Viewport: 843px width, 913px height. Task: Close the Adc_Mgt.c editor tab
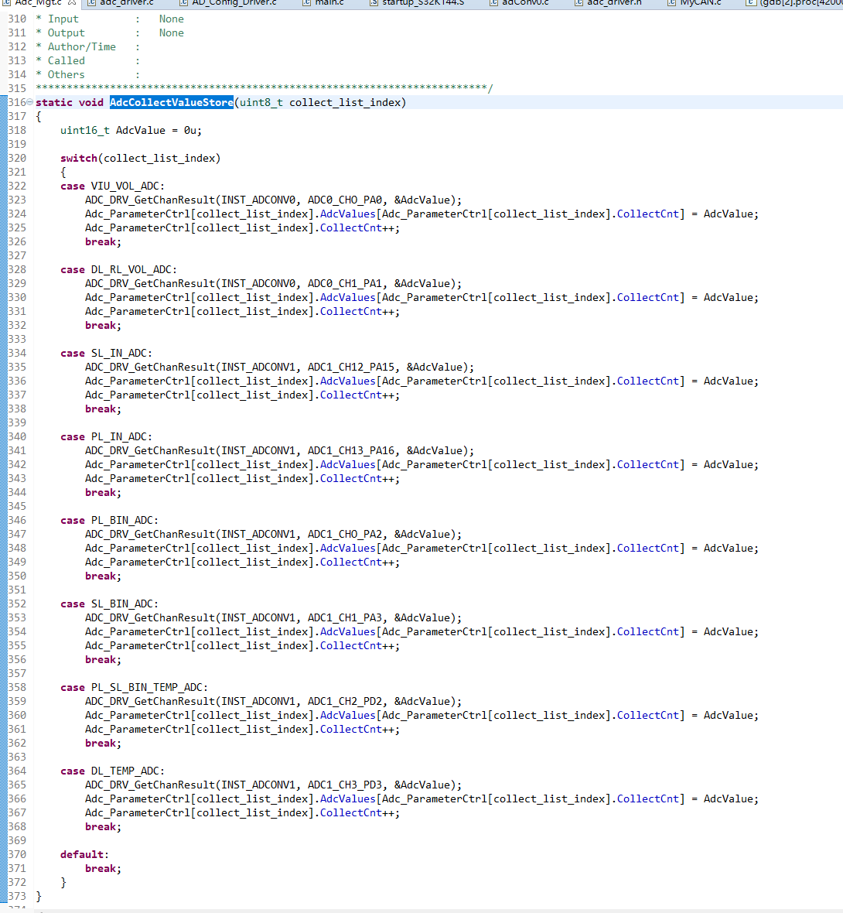(73, 3)
